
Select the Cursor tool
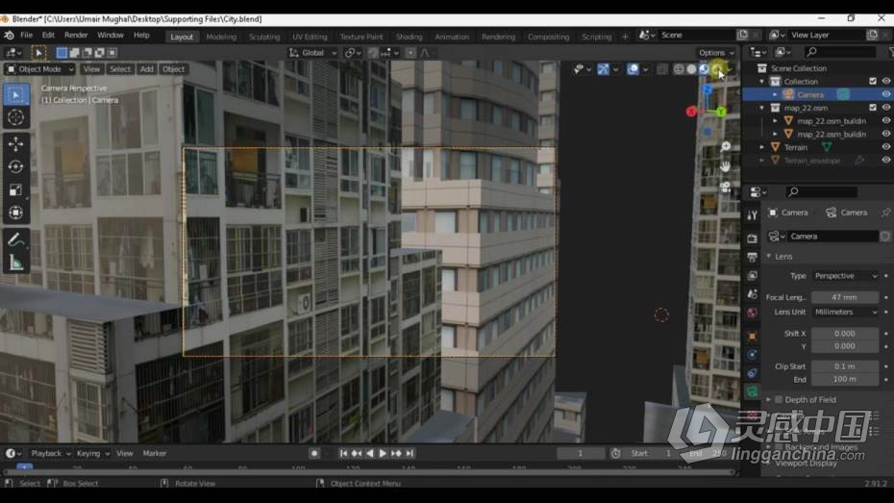(x=16, y=117)
